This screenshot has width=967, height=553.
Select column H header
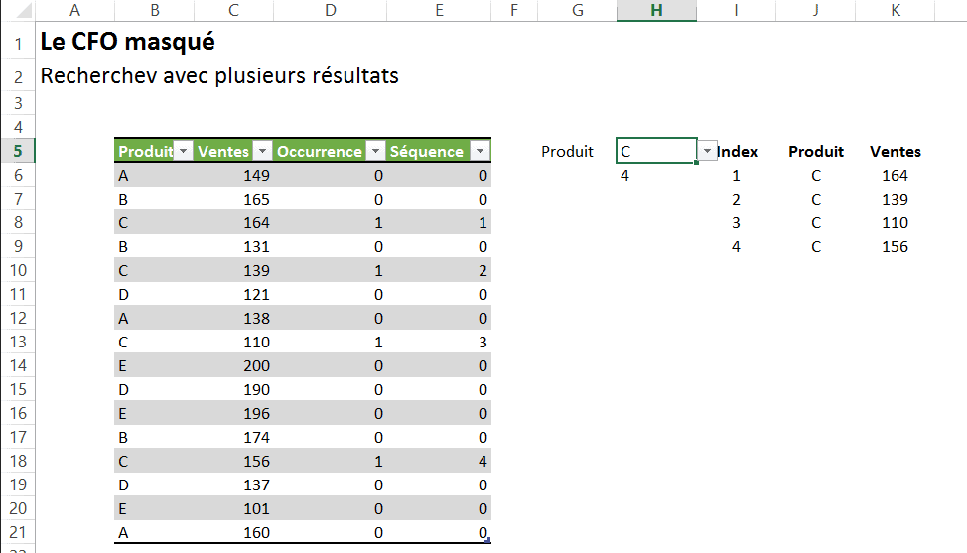(655, 10)
